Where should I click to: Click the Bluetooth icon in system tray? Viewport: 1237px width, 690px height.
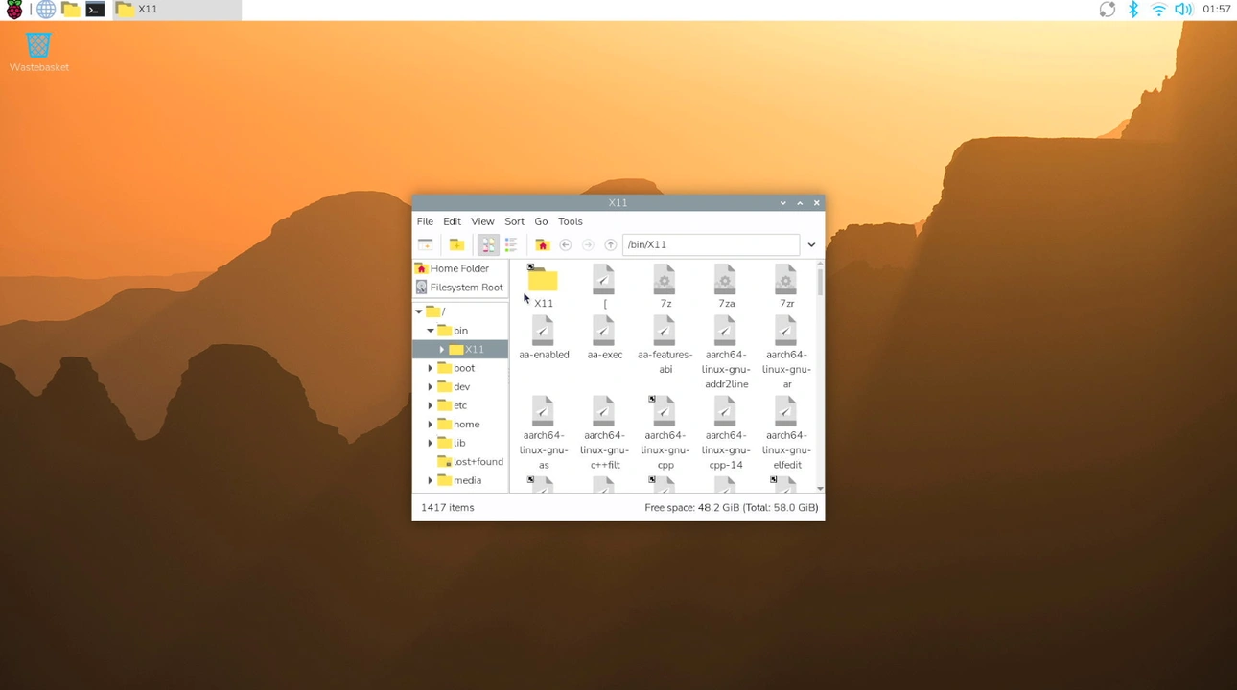coord(1132,10)
